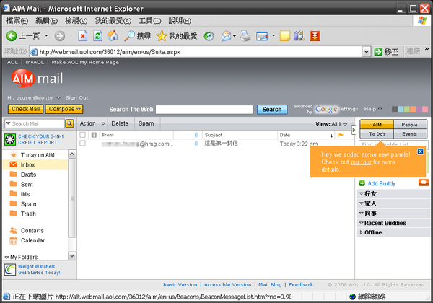433x303 pixels.
Task: Open the account dropdown next to pcuser@aol.tv
Action: [x=58, y=97]
